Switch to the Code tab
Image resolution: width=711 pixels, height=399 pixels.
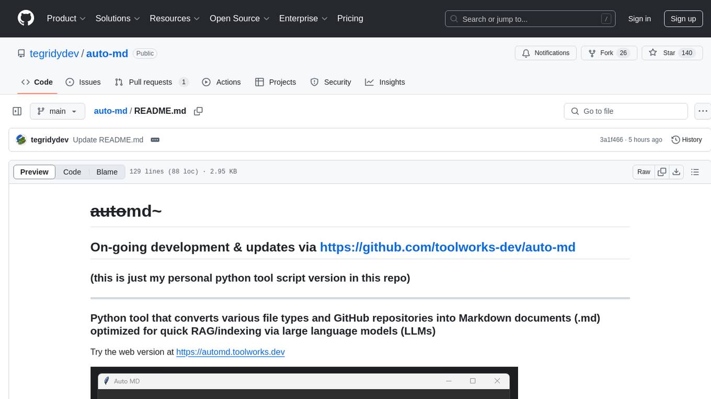pos(37,82)
